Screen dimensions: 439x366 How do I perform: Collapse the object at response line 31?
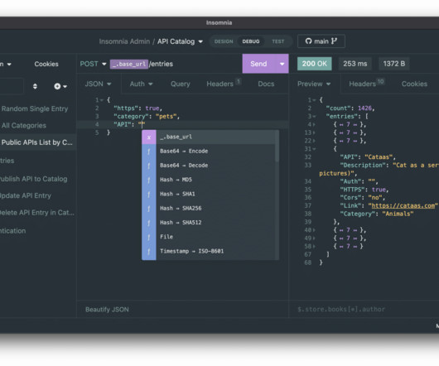315,149
